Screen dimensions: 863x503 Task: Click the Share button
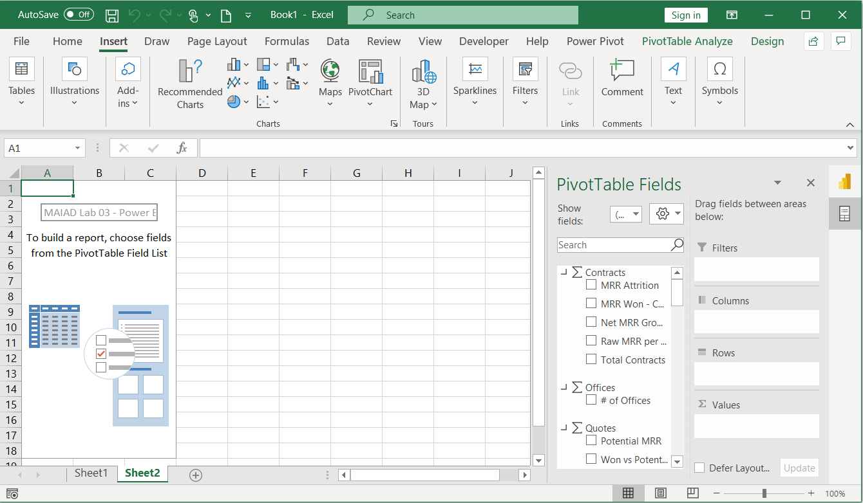pyautogui.click(x=814, y=41)
